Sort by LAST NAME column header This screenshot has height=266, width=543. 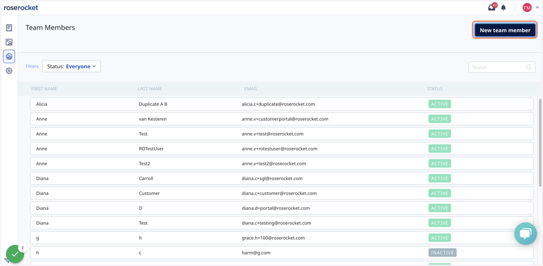pyautogui.click(x=150, y=89)
